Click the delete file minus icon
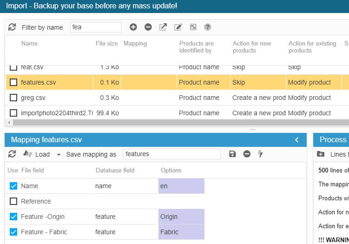The height and width of the screenshot is (244, 349). pyautogui.click(x=148, y=27)
